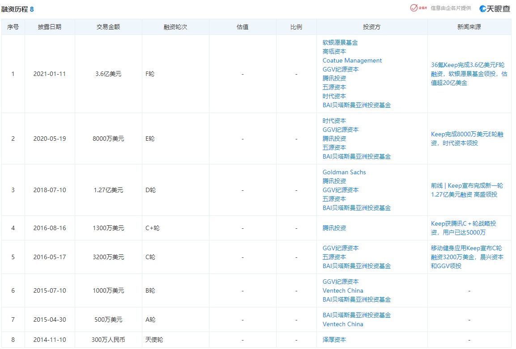Open 五源资本 in the D轮 row
Screen dimensions: 516x349
[x=334, y=199]
